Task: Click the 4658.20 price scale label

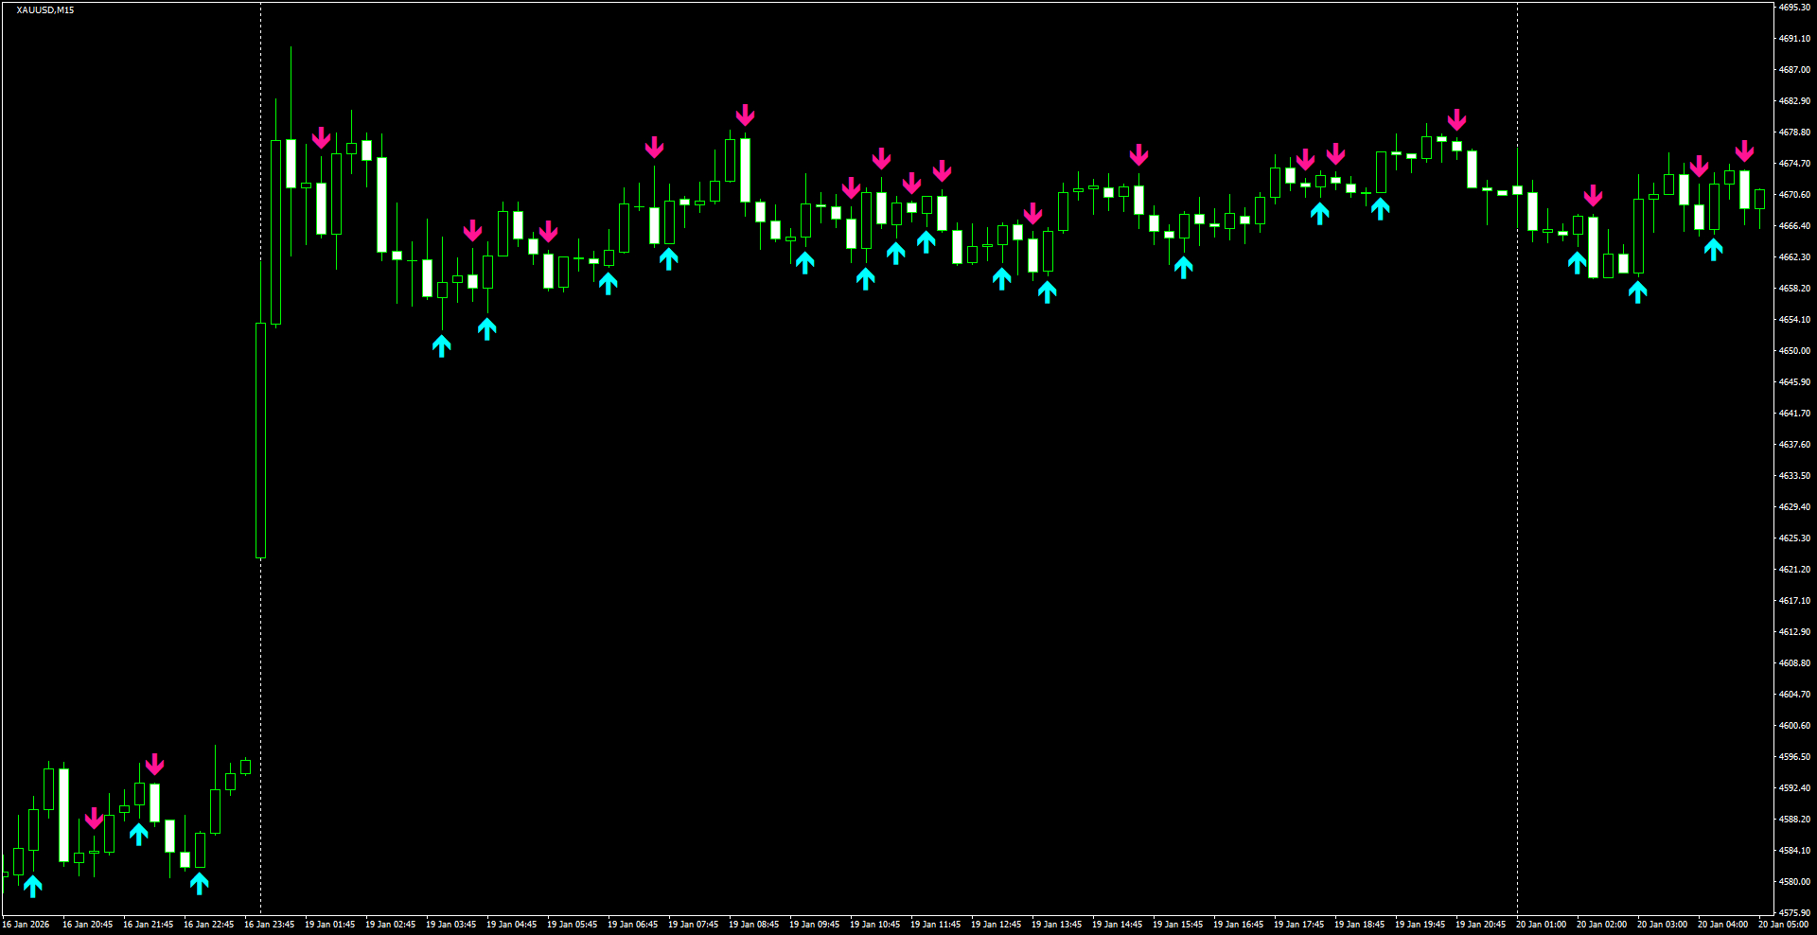Action: (x=1794, y=289)
